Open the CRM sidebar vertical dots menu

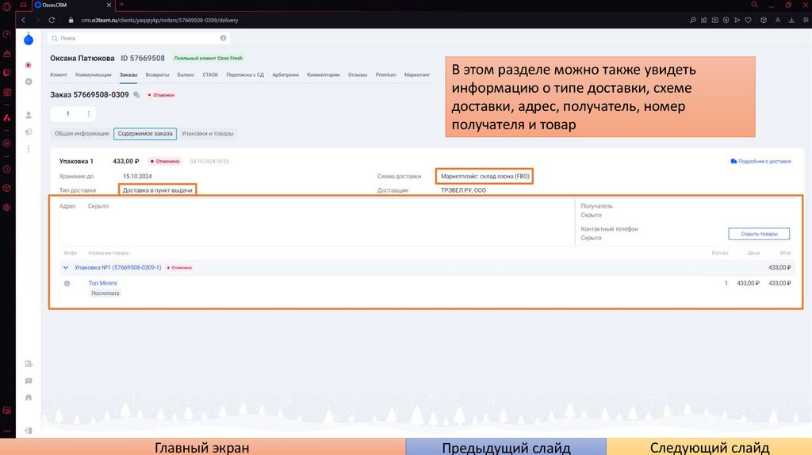pyautogui.click(x=29, y=149)
